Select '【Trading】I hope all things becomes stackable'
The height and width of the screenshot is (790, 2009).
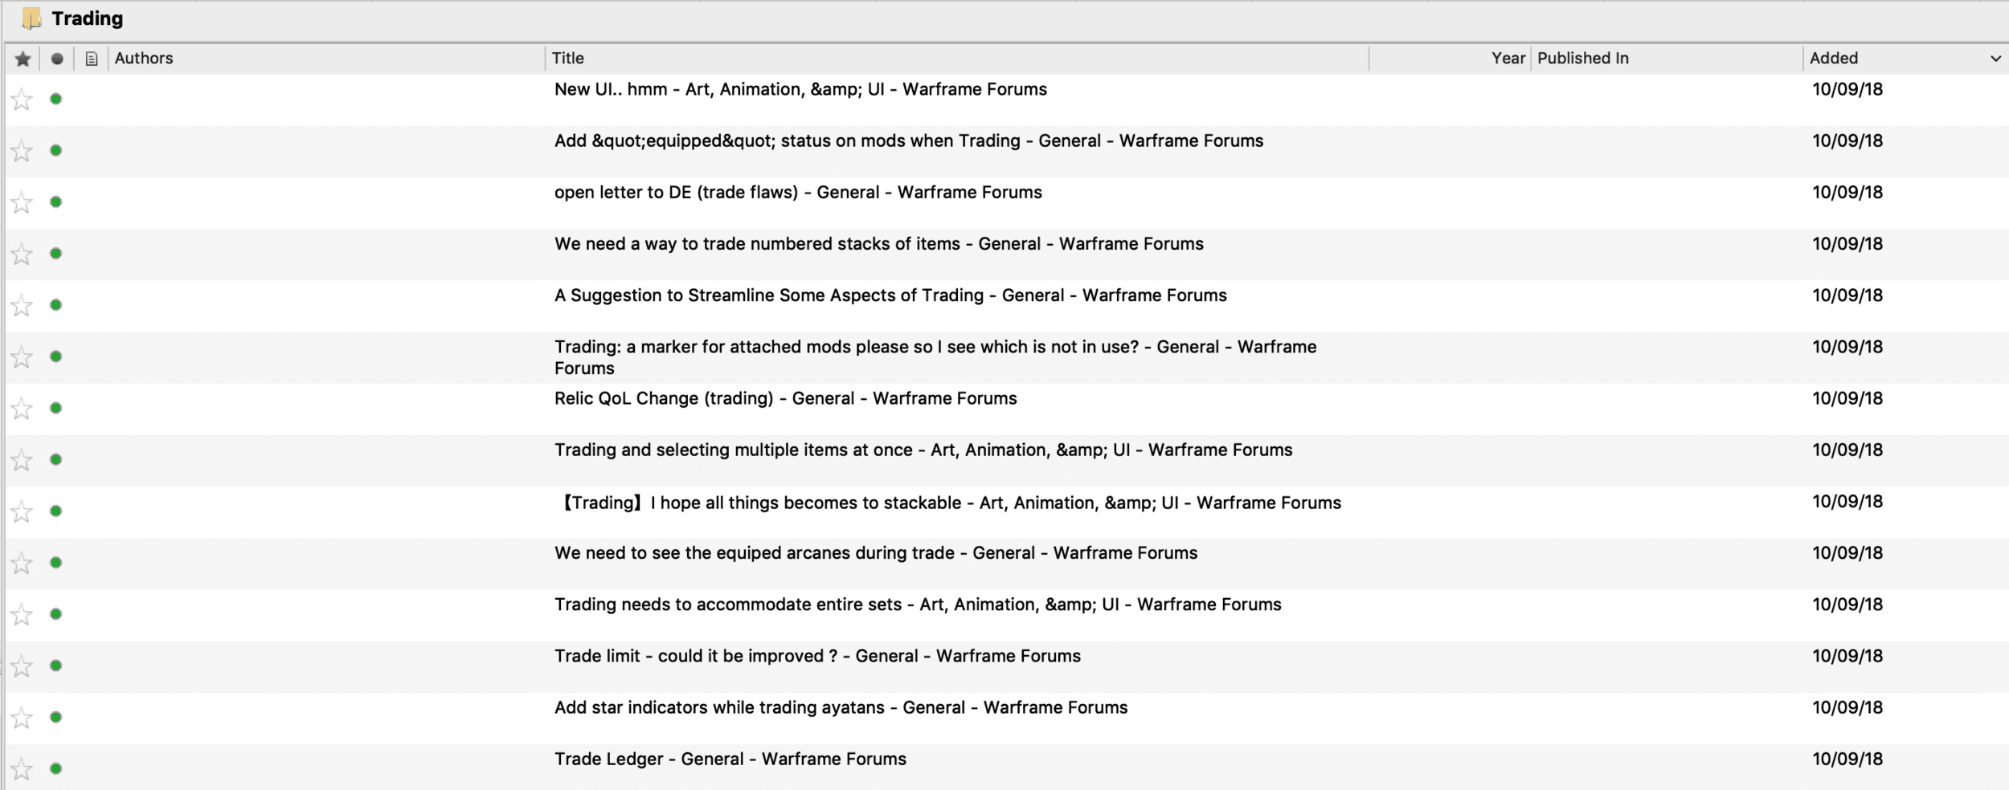point(948,503)
